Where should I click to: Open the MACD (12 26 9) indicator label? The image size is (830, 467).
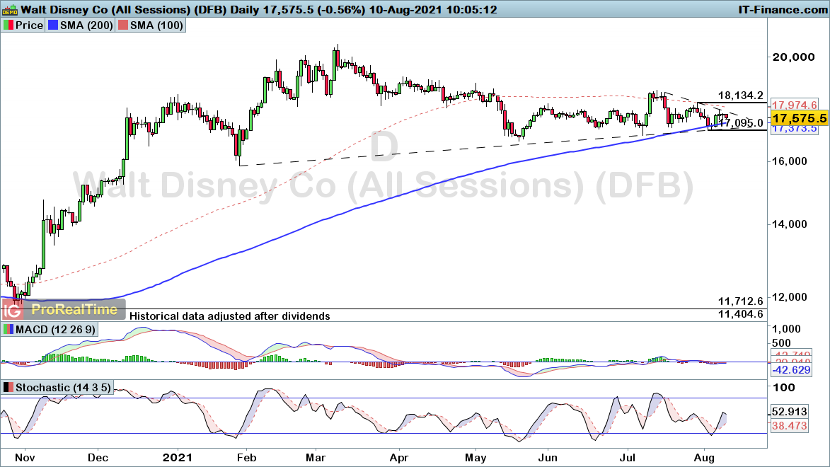pos(56,329)
